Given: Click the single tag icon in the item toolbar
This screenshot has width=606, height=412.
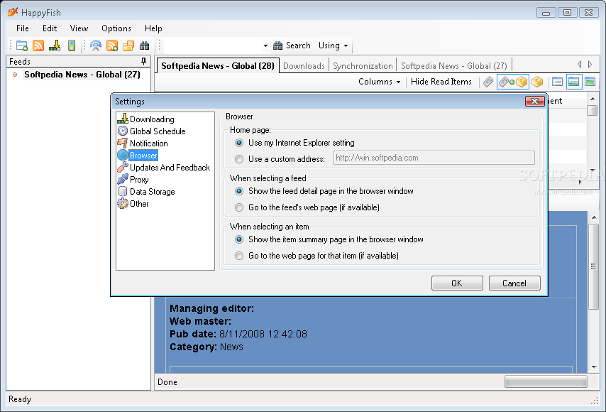Looking at the screenshot, I should (488, 82).
